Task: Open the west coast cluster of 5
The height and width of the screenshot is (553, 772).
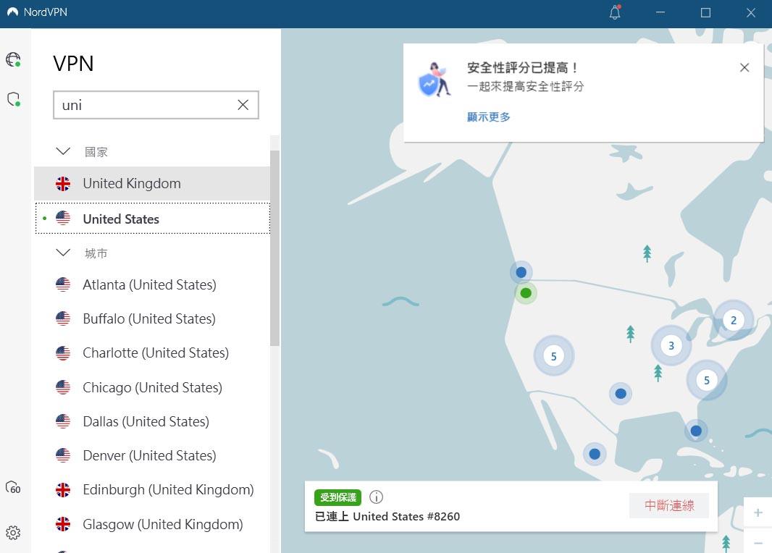Action: click(x=554, y=355)
